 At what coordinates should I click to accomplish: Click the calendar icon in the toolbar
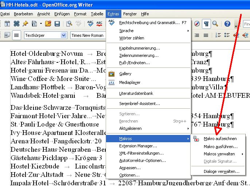click(7, 24)
